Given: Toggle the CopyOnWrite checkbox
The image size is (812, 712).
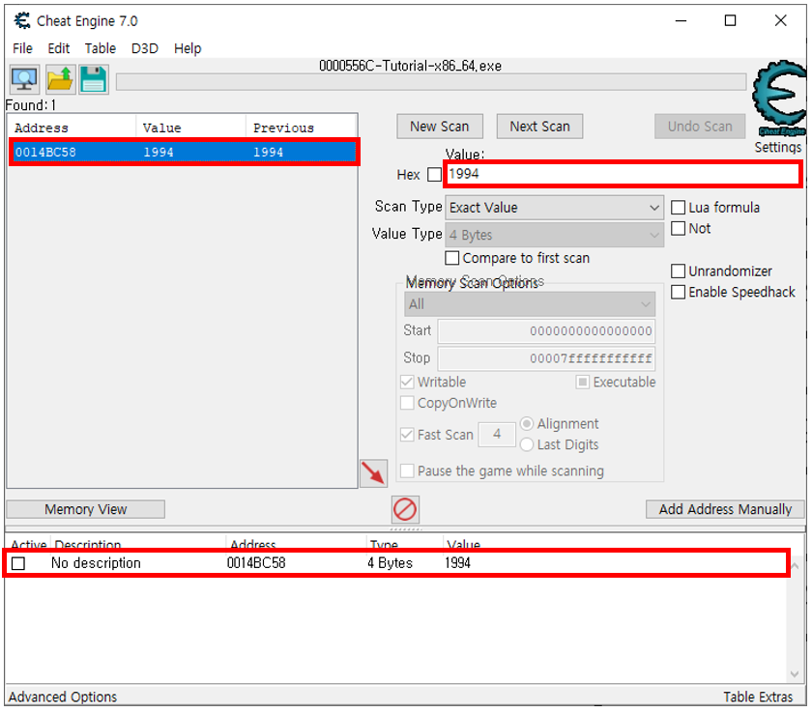Looking at the screenshot, I should coord(407,403).
